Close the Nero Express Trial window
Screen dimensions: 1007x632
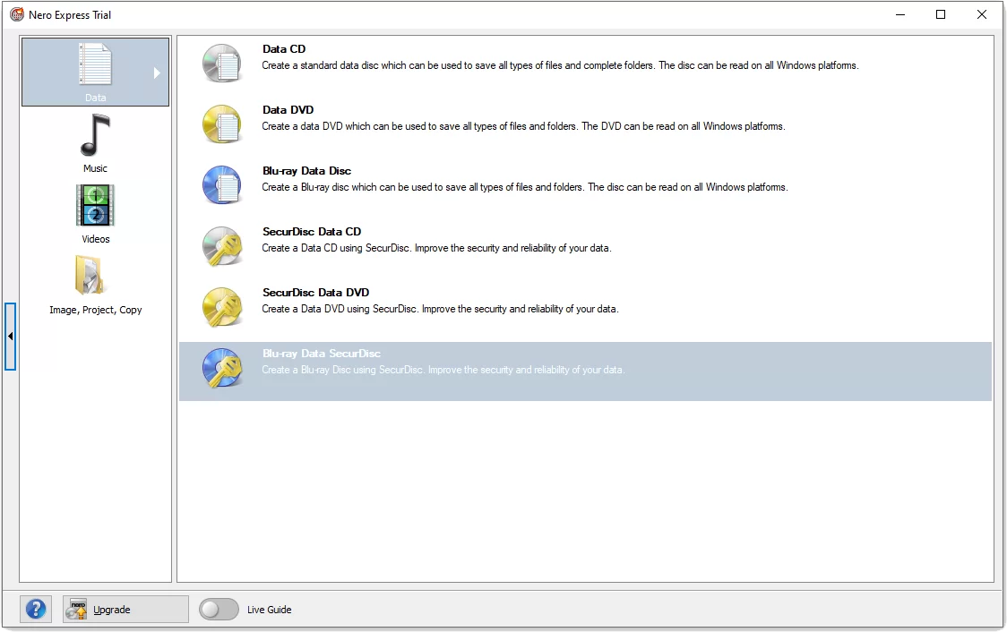click(982, 14)
